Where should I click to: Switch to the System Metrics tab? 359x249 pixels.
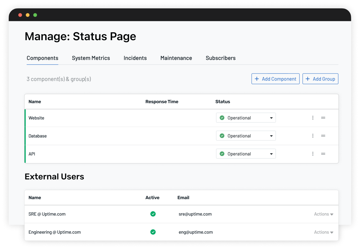[91, 58]
